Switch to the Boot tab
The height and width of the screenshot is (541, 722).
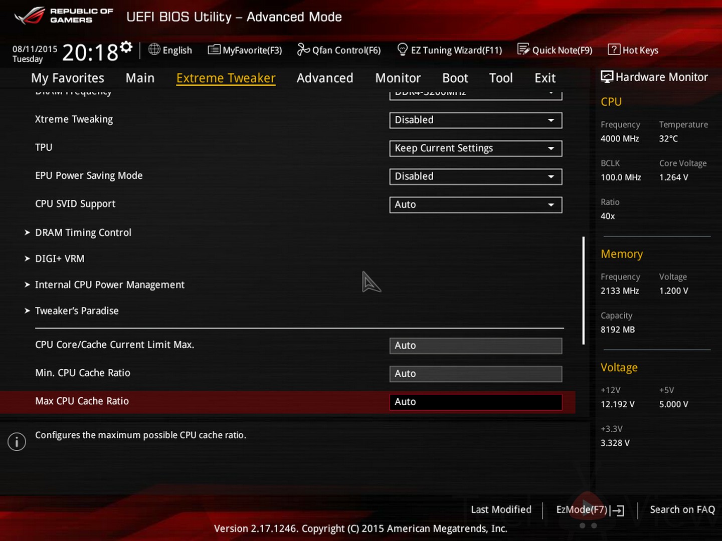click(455, 78)
